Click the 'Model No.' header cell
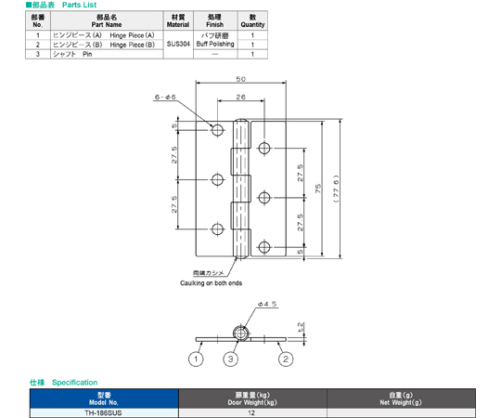Viewport: 501px width, 418px height. point(104,398)
